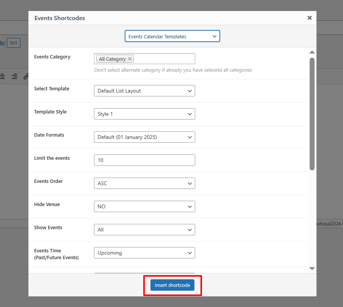The image size is (343, 307).
Task: Open the Select Template dropdown showing Default List Layout
Action: [x=144, y=91]
